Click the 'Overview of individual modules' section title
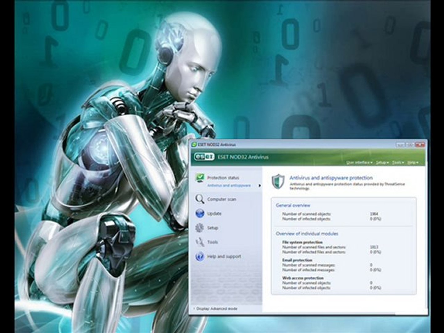 coord(307,234)
